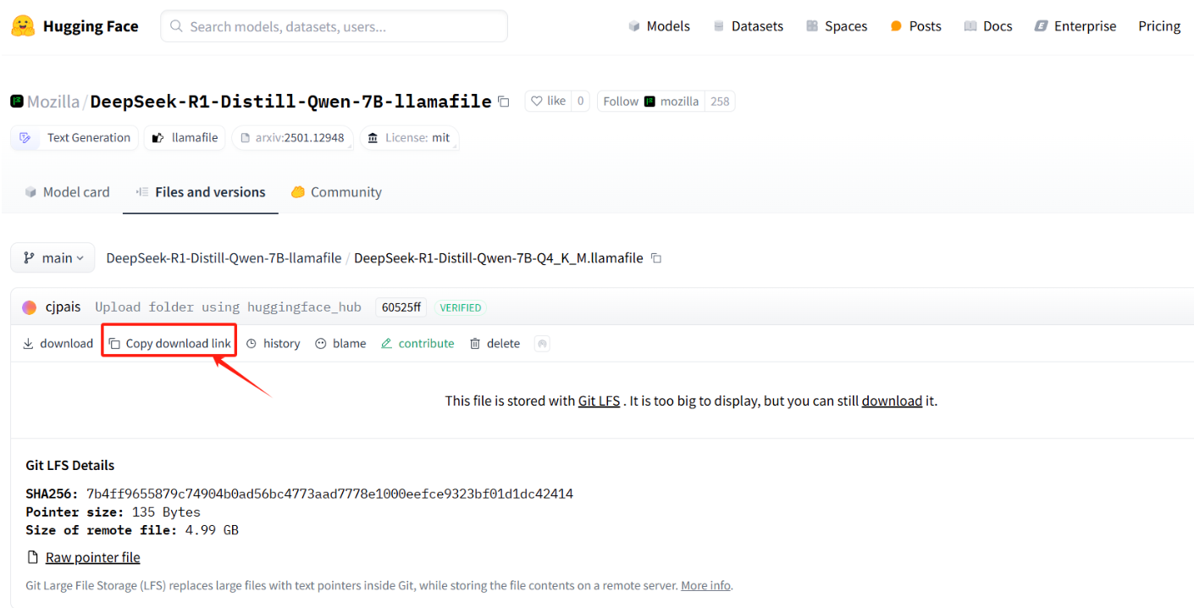The image size is (1194, 608).
Task: Click the like count 0
Action: (x=580, y=102)
